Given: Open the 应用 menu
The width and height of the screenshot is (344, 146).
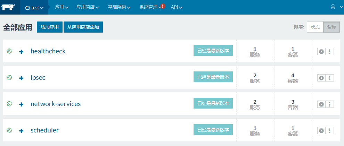Looking at the screenshot, I should pyautogui.click(x=62, y=7).
